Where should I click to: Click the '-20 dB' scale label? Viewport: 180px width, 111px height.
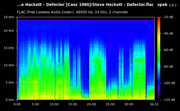tap(168, 17)
